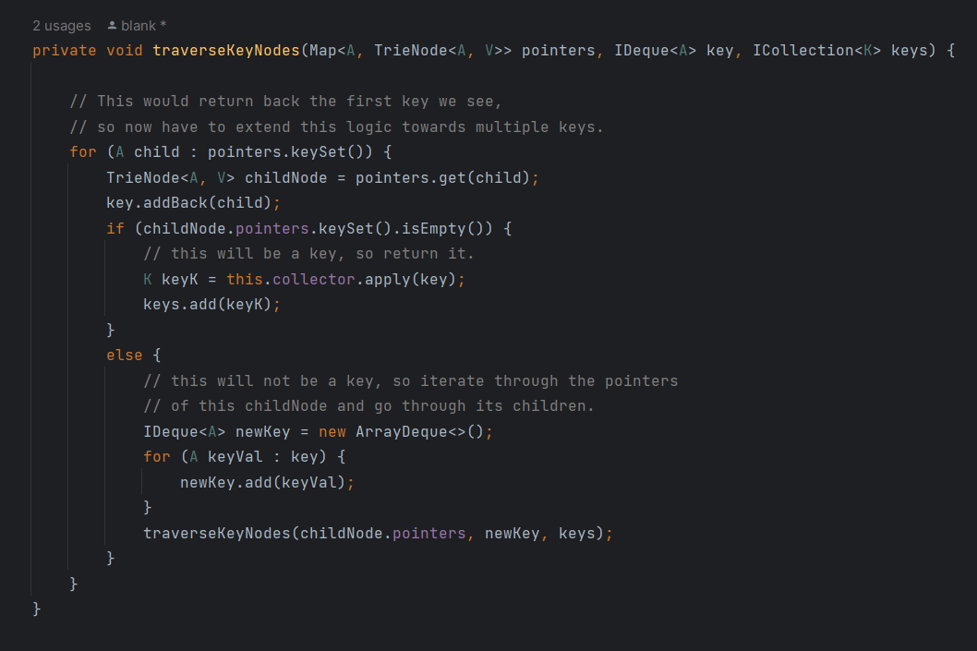The width and height of the screenshot is (977, 651).
Task: Click the recursive traverseKeyNodes call
Action: click(217, 533)
